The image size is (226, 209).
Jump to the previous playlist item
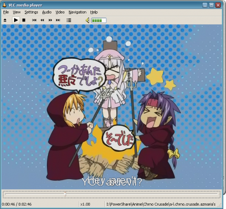tap(34, 20)
